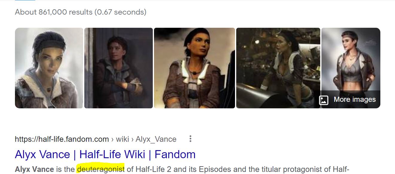Screen dimensions: 395x174
Task: Click the word Fandom in the title
Action: pyautogui.click(x=175, y=154)
